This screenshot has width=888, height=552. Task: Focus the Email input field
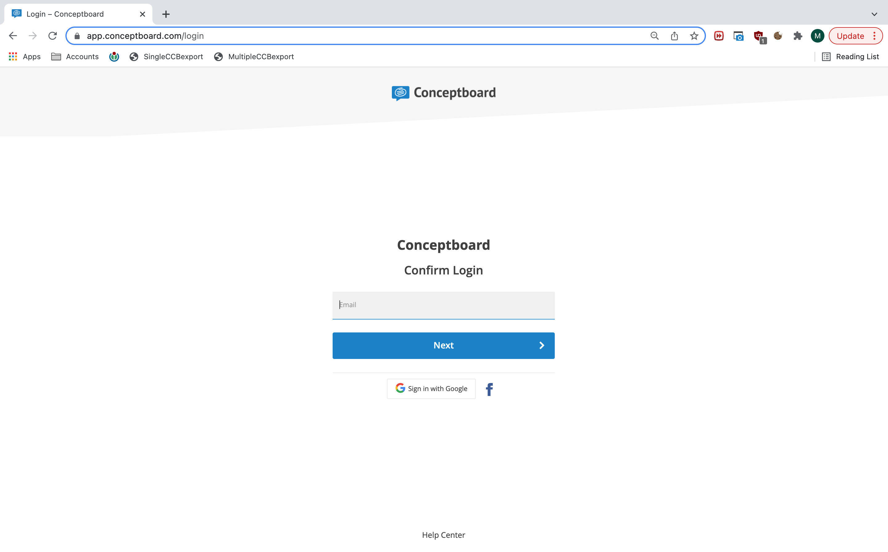443,305
